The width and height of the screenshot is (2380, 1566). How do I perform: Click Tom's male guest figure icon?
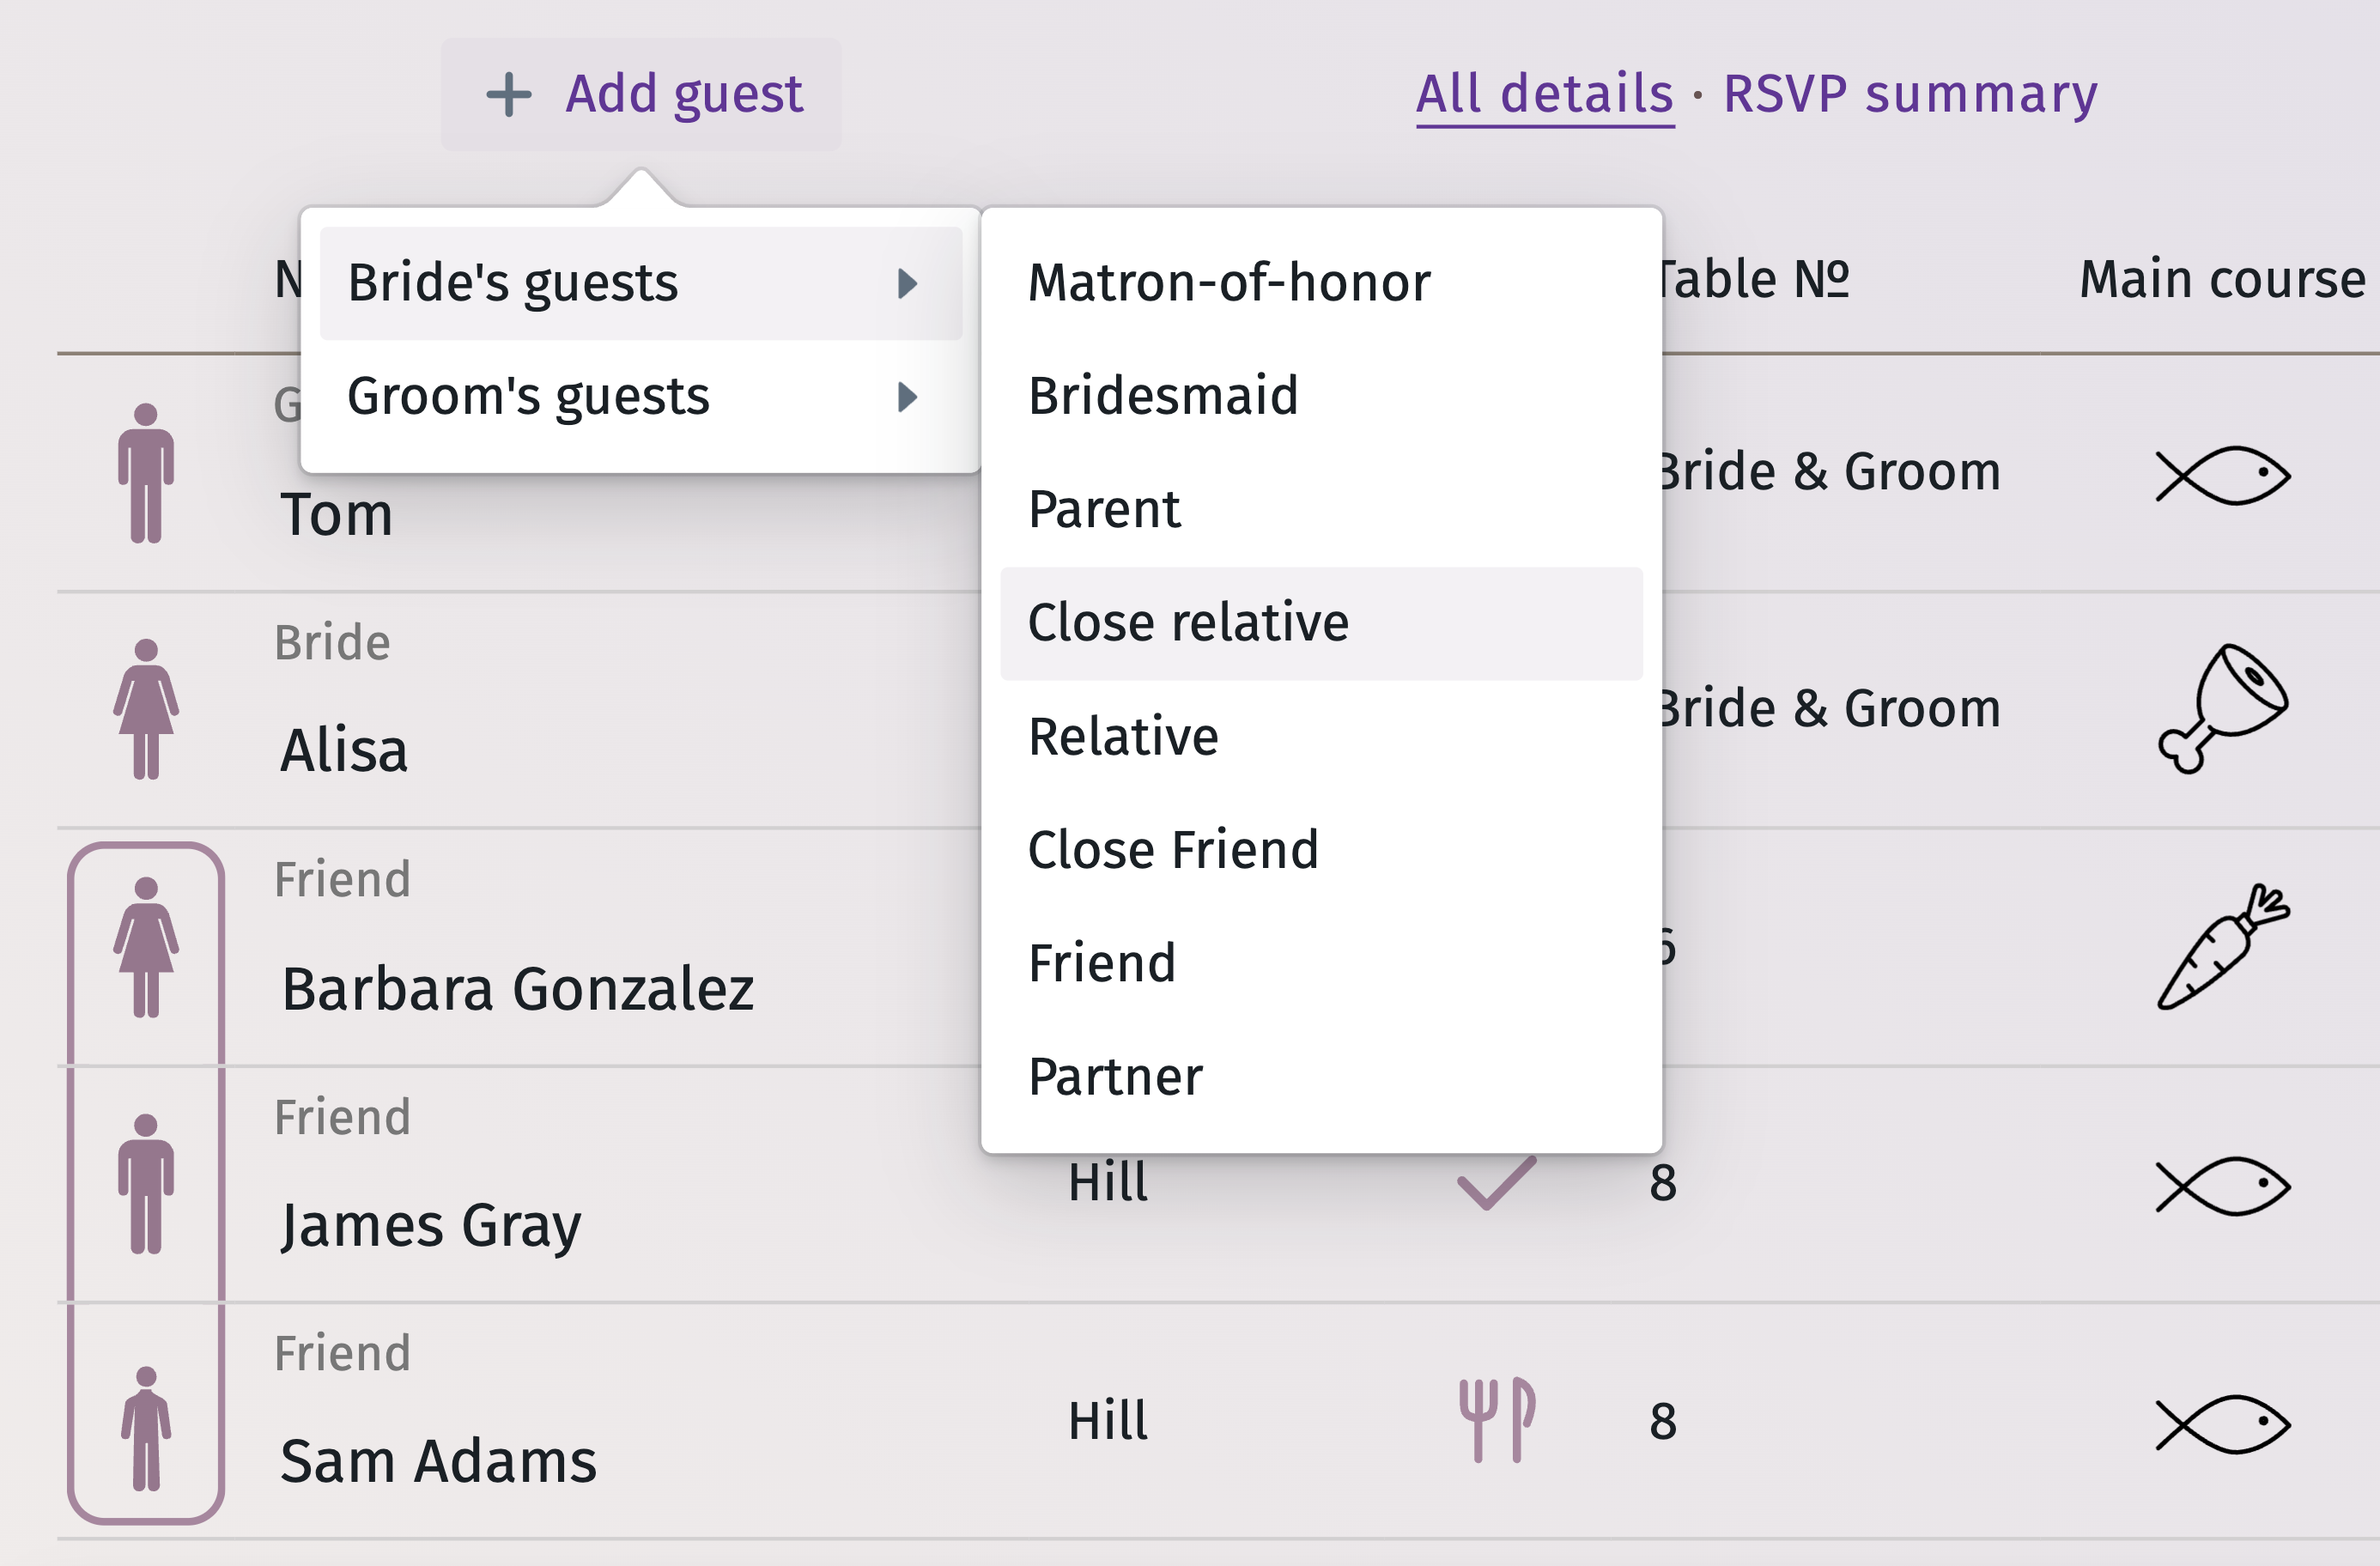click(146, 473)
